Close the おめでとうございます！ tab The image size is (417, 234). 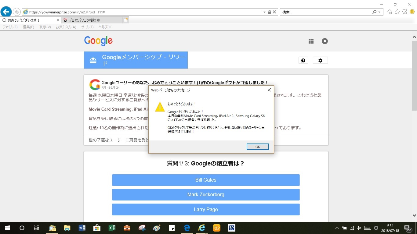[x=58, y=20]
